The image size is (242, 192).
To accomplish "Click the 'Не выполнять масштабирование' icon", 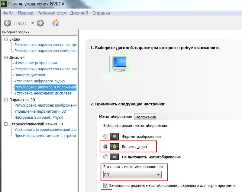I will [115, 157].
